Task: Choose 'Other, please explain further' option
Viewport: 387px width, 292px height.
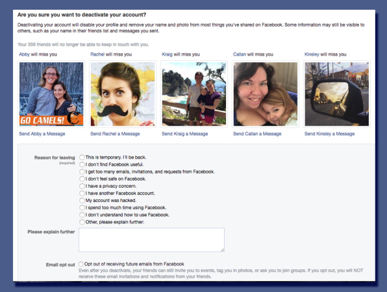Action: (x=82, y=222)
